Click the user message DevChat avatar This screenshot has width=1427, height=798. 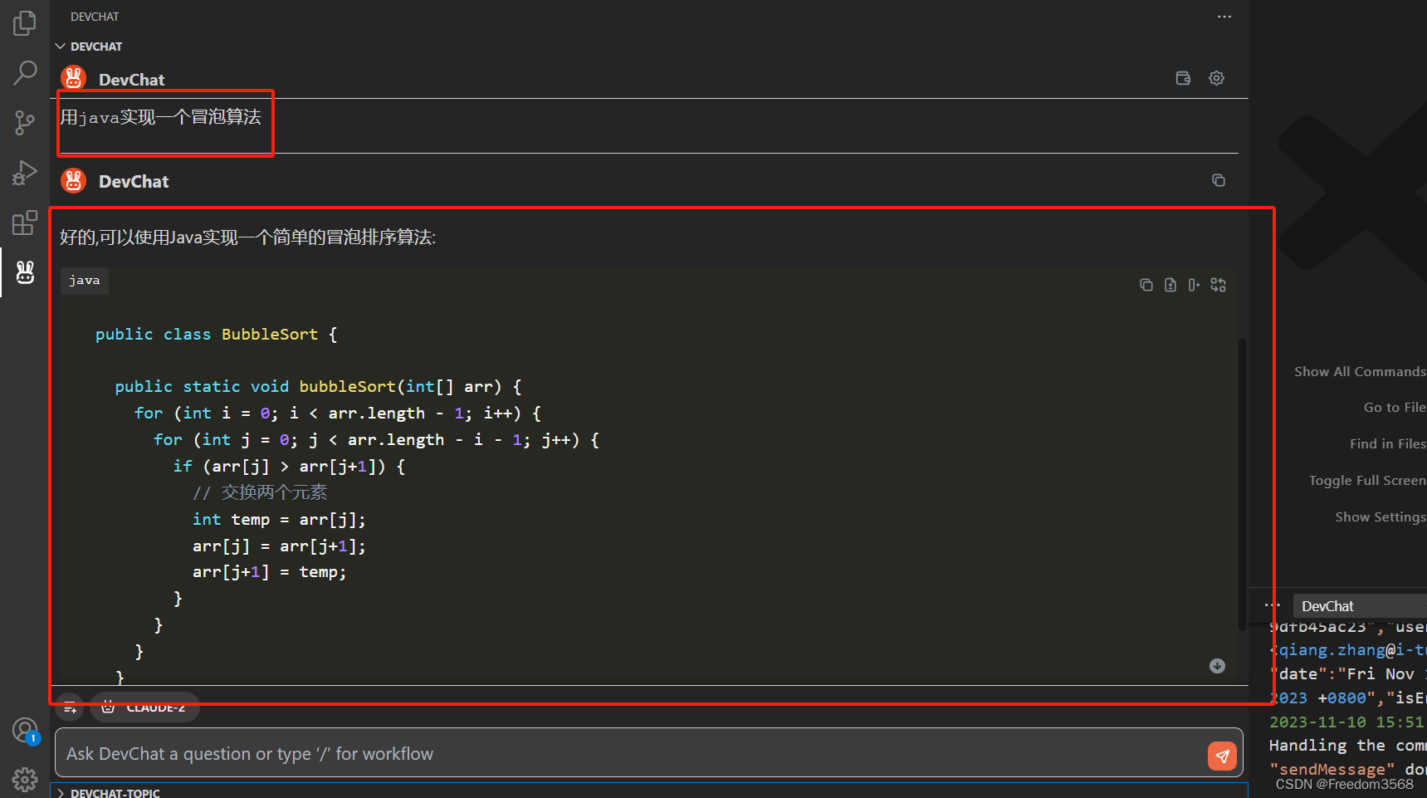(x=74, y=78)
